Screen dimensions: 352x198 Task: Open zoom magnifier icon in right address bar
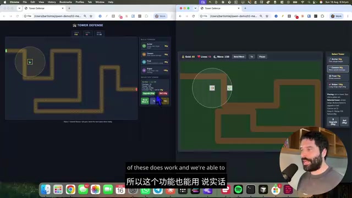pos(261,16)
